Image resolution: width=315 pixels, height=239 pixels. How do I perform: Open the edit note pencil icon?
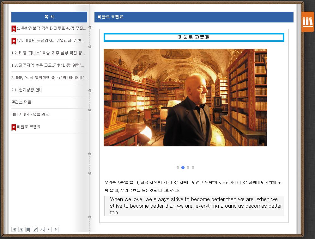(35, 229)
